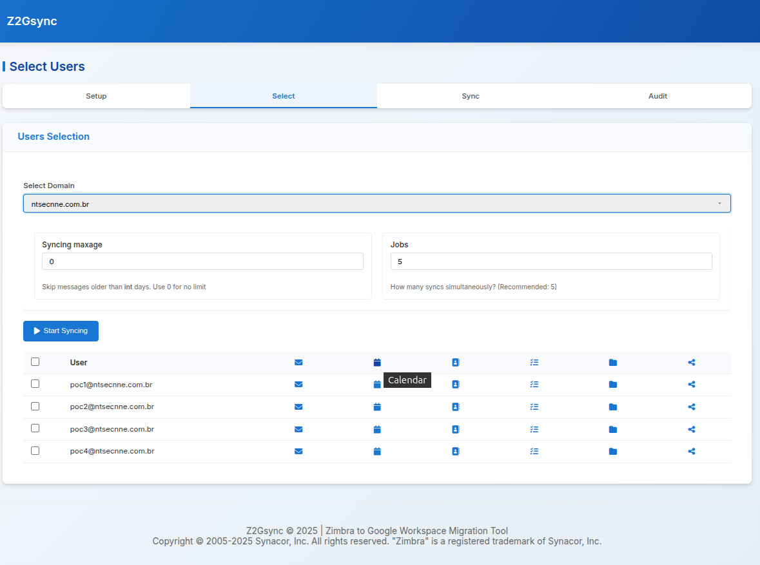Switch to the Audit tab

[x=658, y=95]
